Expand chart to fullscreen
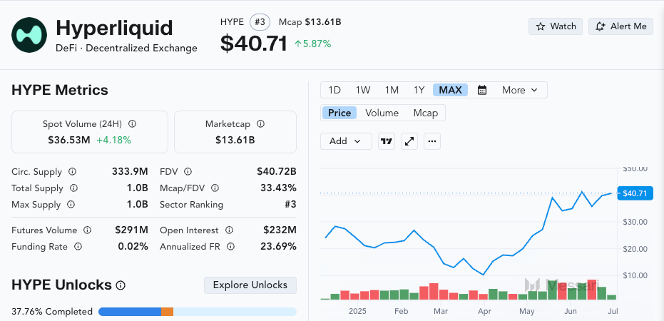The width and height of the screenshot is (664, 321). [x=409, y=141]
